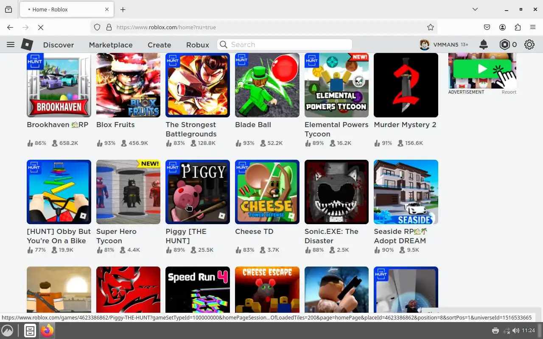Screen dimensions: 543x339
Task: Stop loading the page
Action: coord(41,27)
